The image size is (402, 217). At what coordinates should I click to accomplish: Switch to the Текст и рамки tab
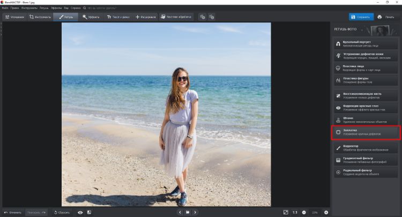pos(118,17)
